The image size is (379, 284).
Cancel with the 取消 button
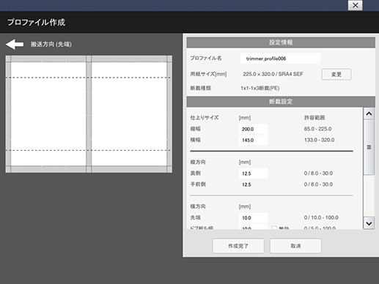(x=295, y=246)
